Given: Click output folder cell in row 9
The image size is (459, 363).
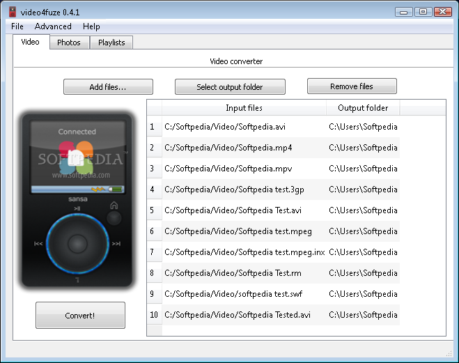Looking at the screenshot, I should click(363, 294).
